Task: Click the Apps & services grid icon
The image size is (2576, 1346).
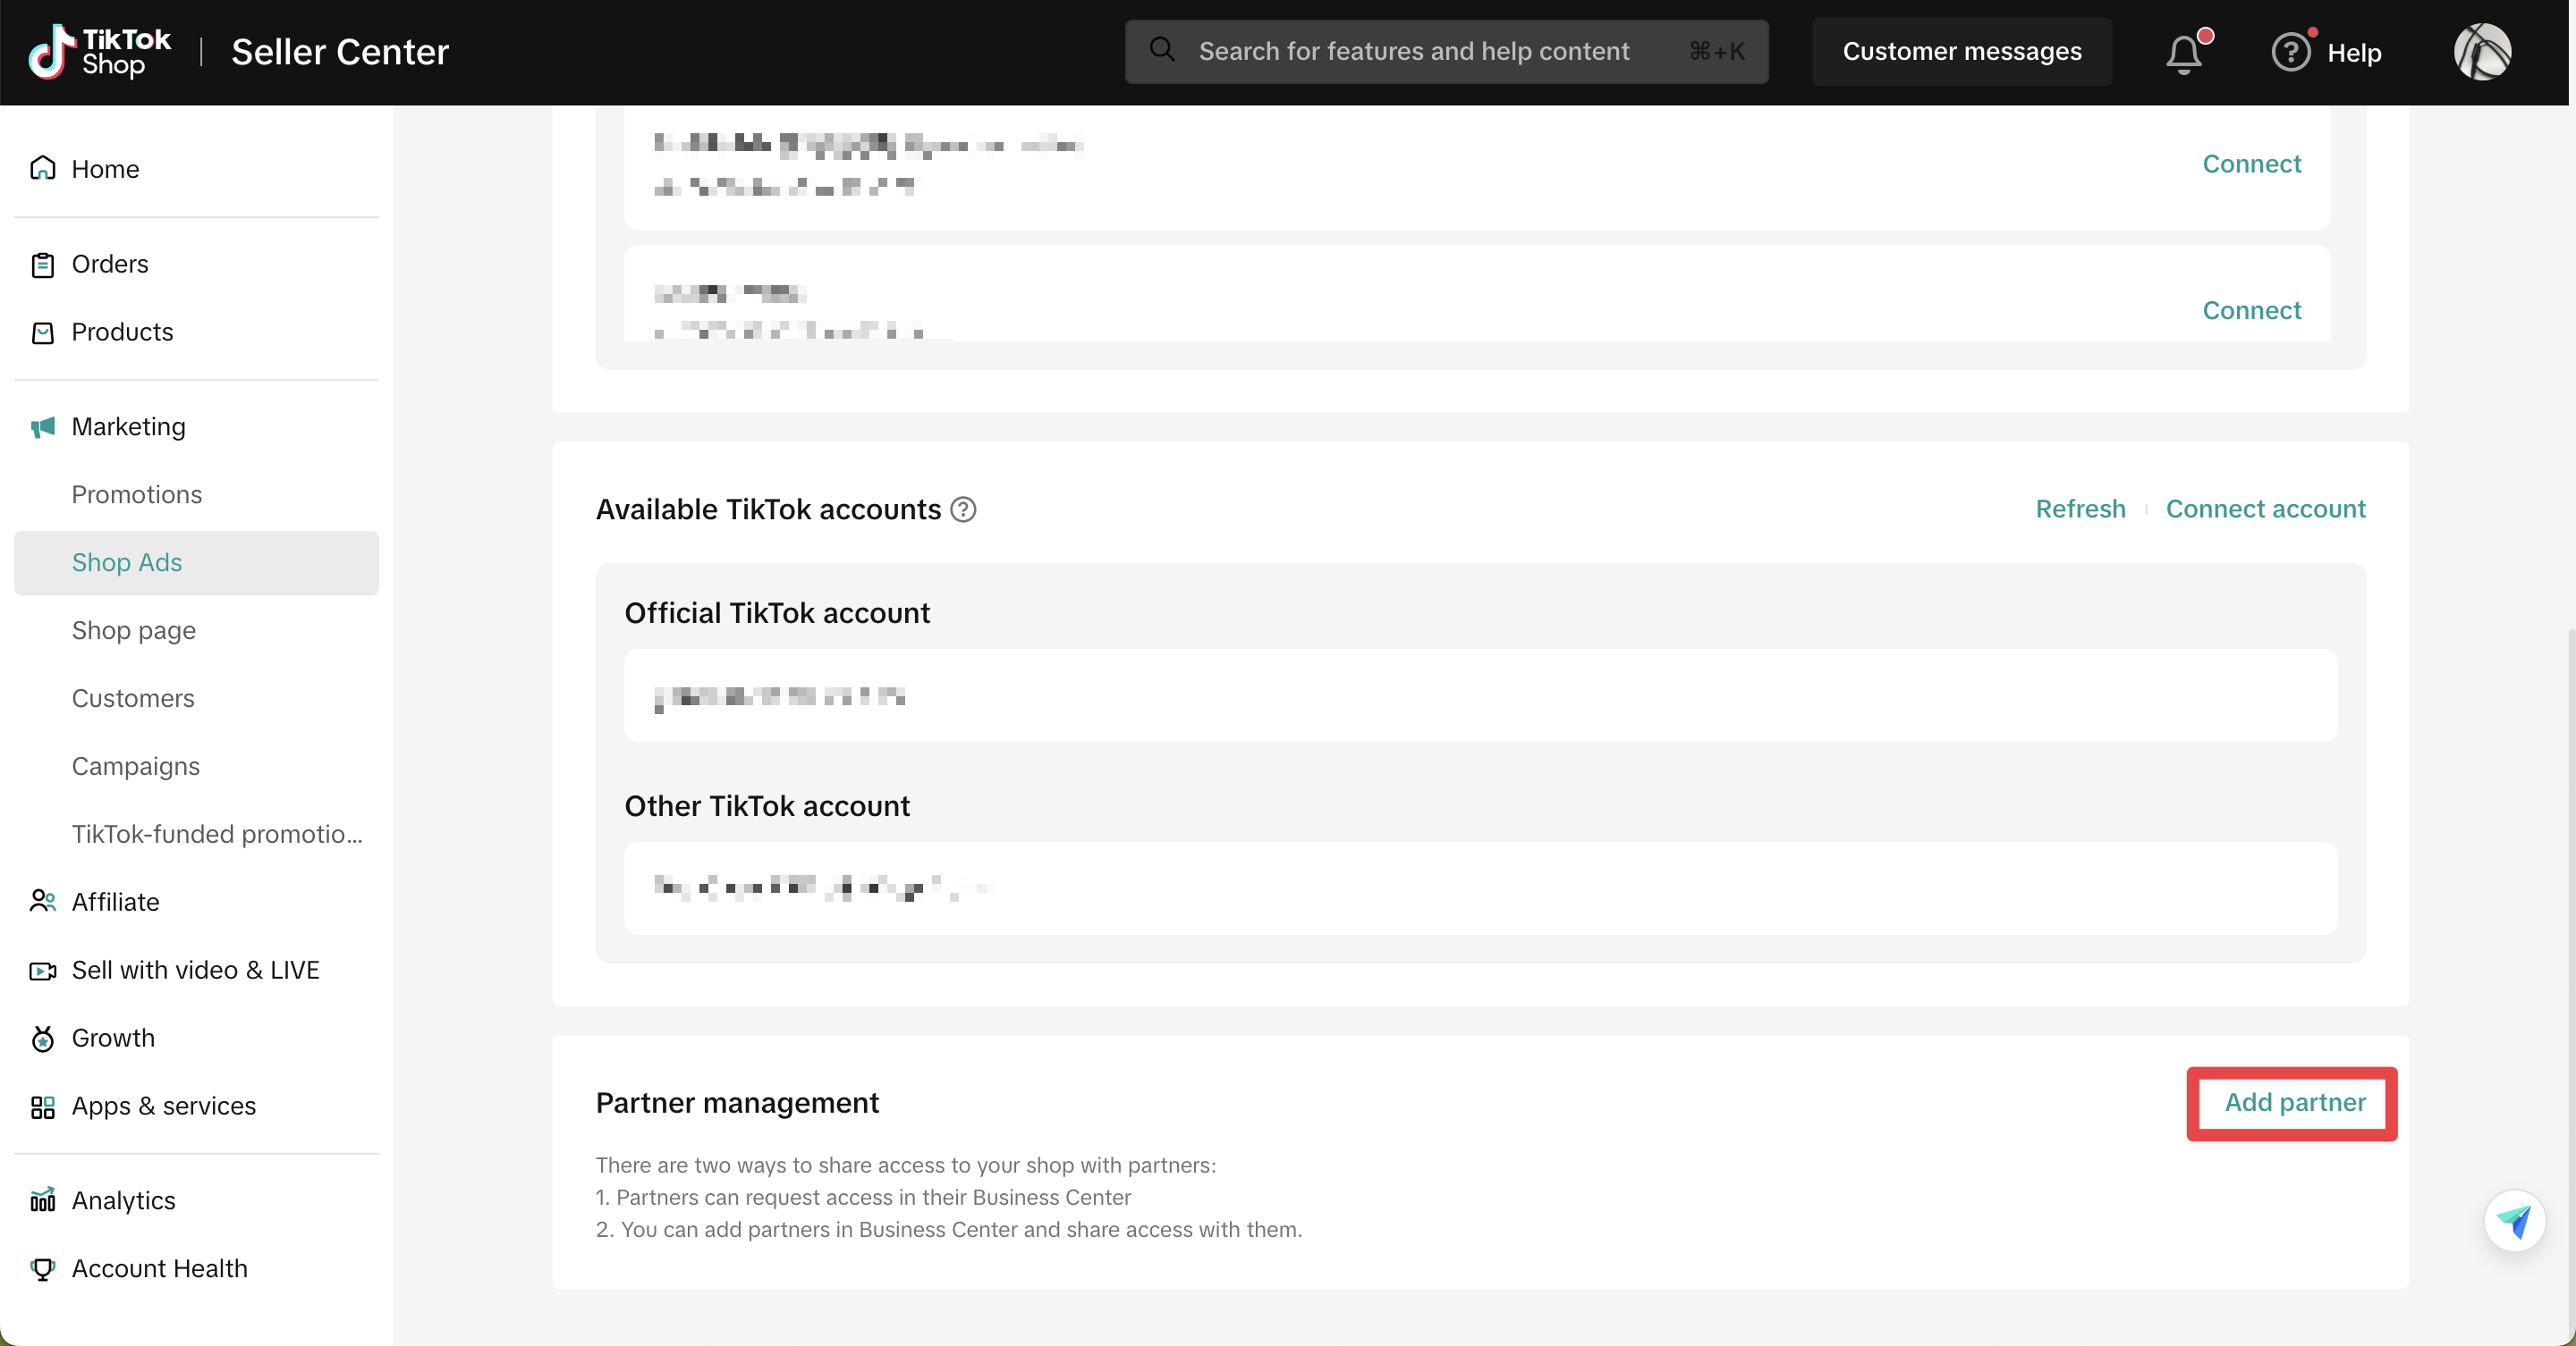Action: (43, 1106)
